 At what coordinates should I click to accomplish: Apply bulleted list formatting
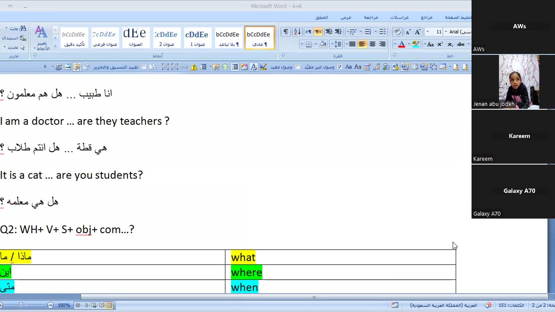coord(382,32)
